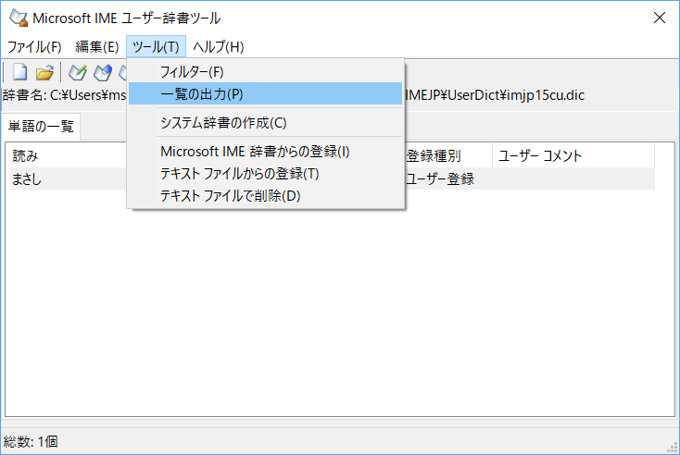Click the edit word toolbar icon
Screen dimensions: 680x455
pos(103,72)
